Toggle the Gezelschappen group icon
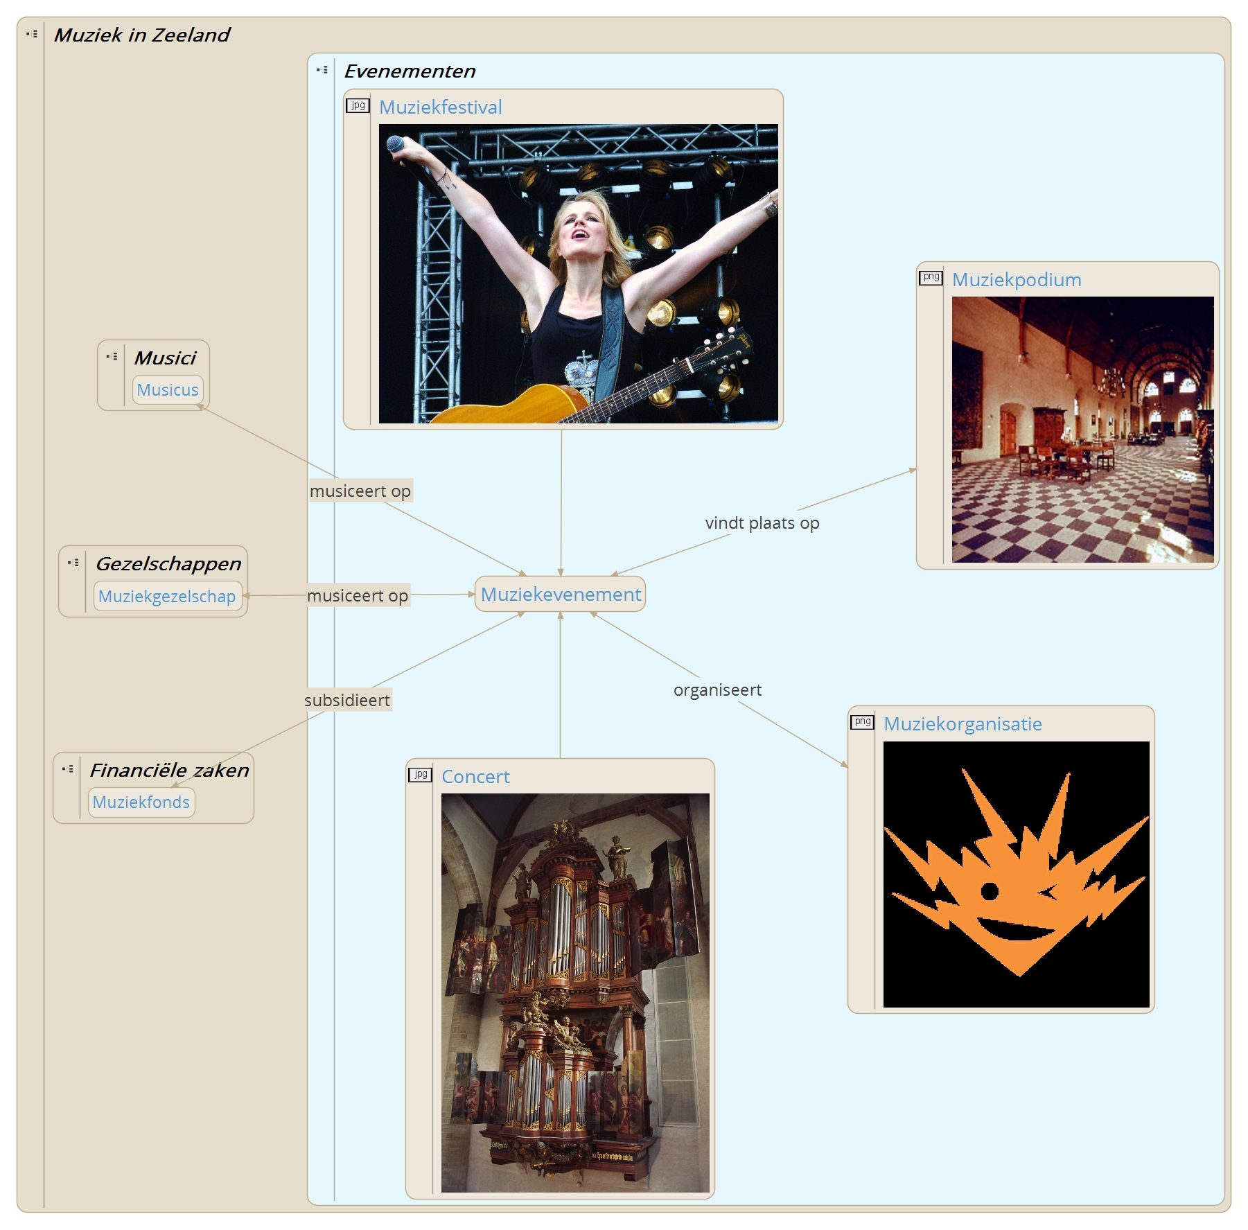1248x1230 pixels. (x=73, y=563)
